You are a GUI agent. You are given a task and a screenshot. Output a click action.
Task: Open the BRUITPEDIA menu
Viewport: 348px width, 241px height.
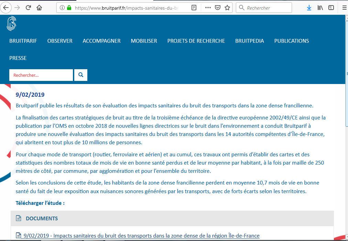click(x=250, y=41)
